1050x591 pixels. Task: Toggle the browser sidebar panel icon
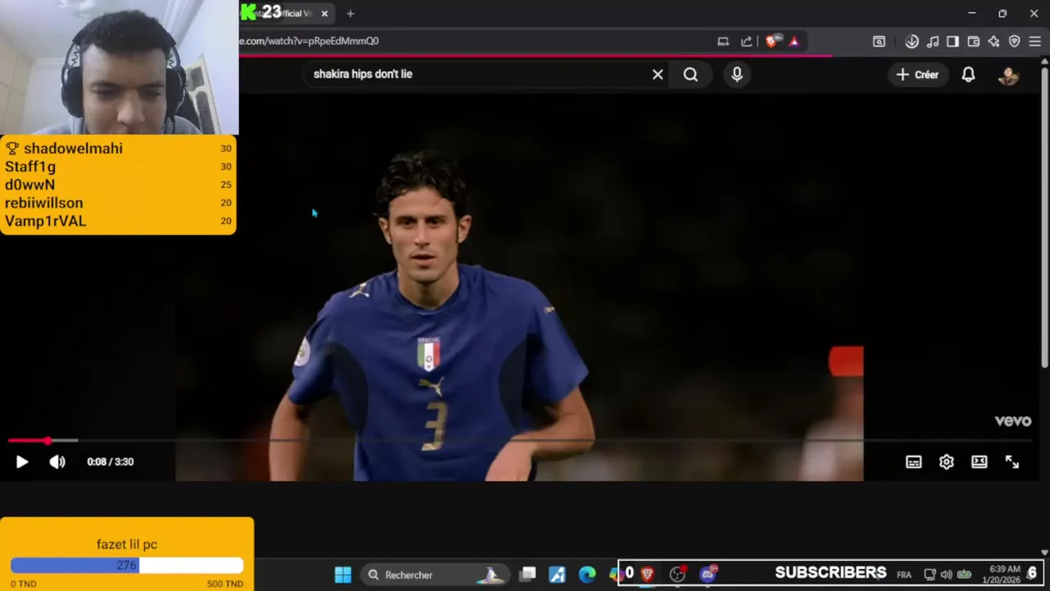click(952, 41)
